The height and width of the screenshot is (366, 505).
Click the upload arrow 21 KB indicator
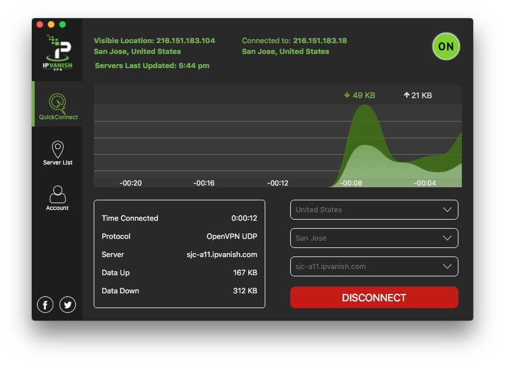click(418, 95)
